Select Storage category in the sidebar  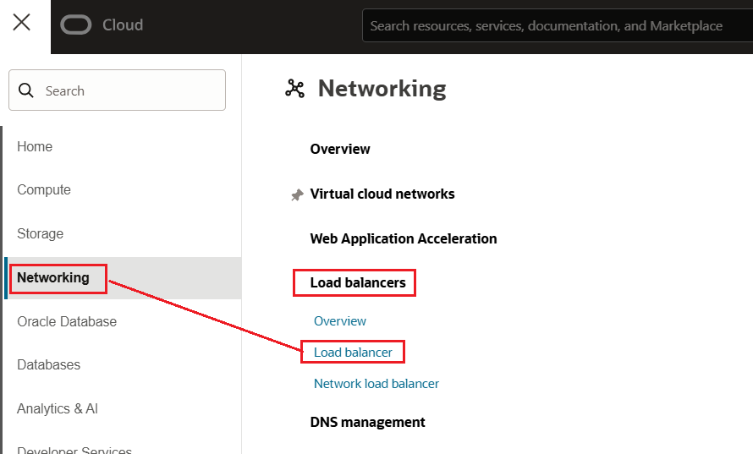tap(41, 234)
